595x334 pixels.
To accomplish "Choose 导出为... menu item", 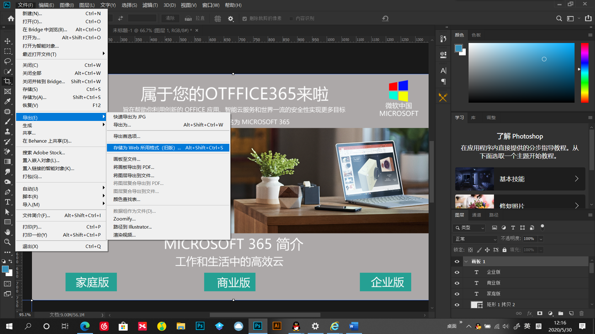I will pyautogui.click(x=168, y=125).
